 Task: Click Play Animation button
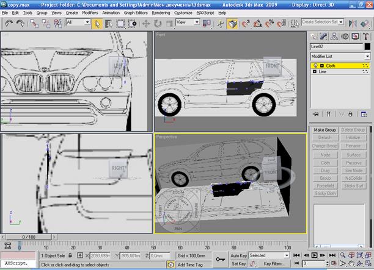pyautogui.click(x=314, y=255)
